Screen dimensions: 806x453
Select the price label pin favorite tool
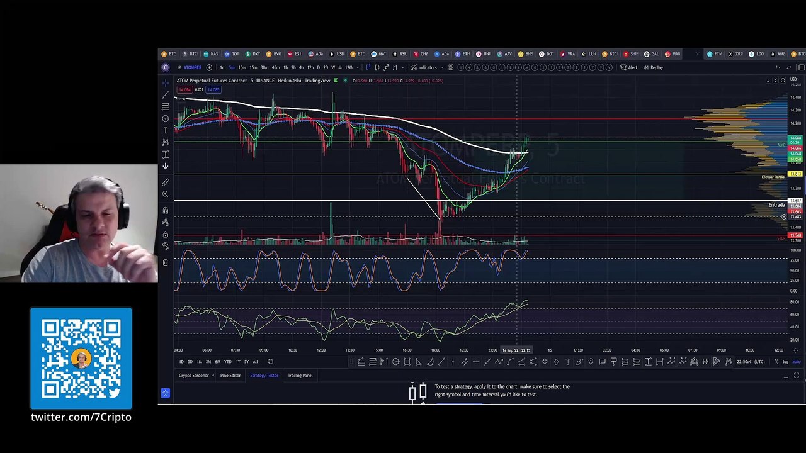591,362
